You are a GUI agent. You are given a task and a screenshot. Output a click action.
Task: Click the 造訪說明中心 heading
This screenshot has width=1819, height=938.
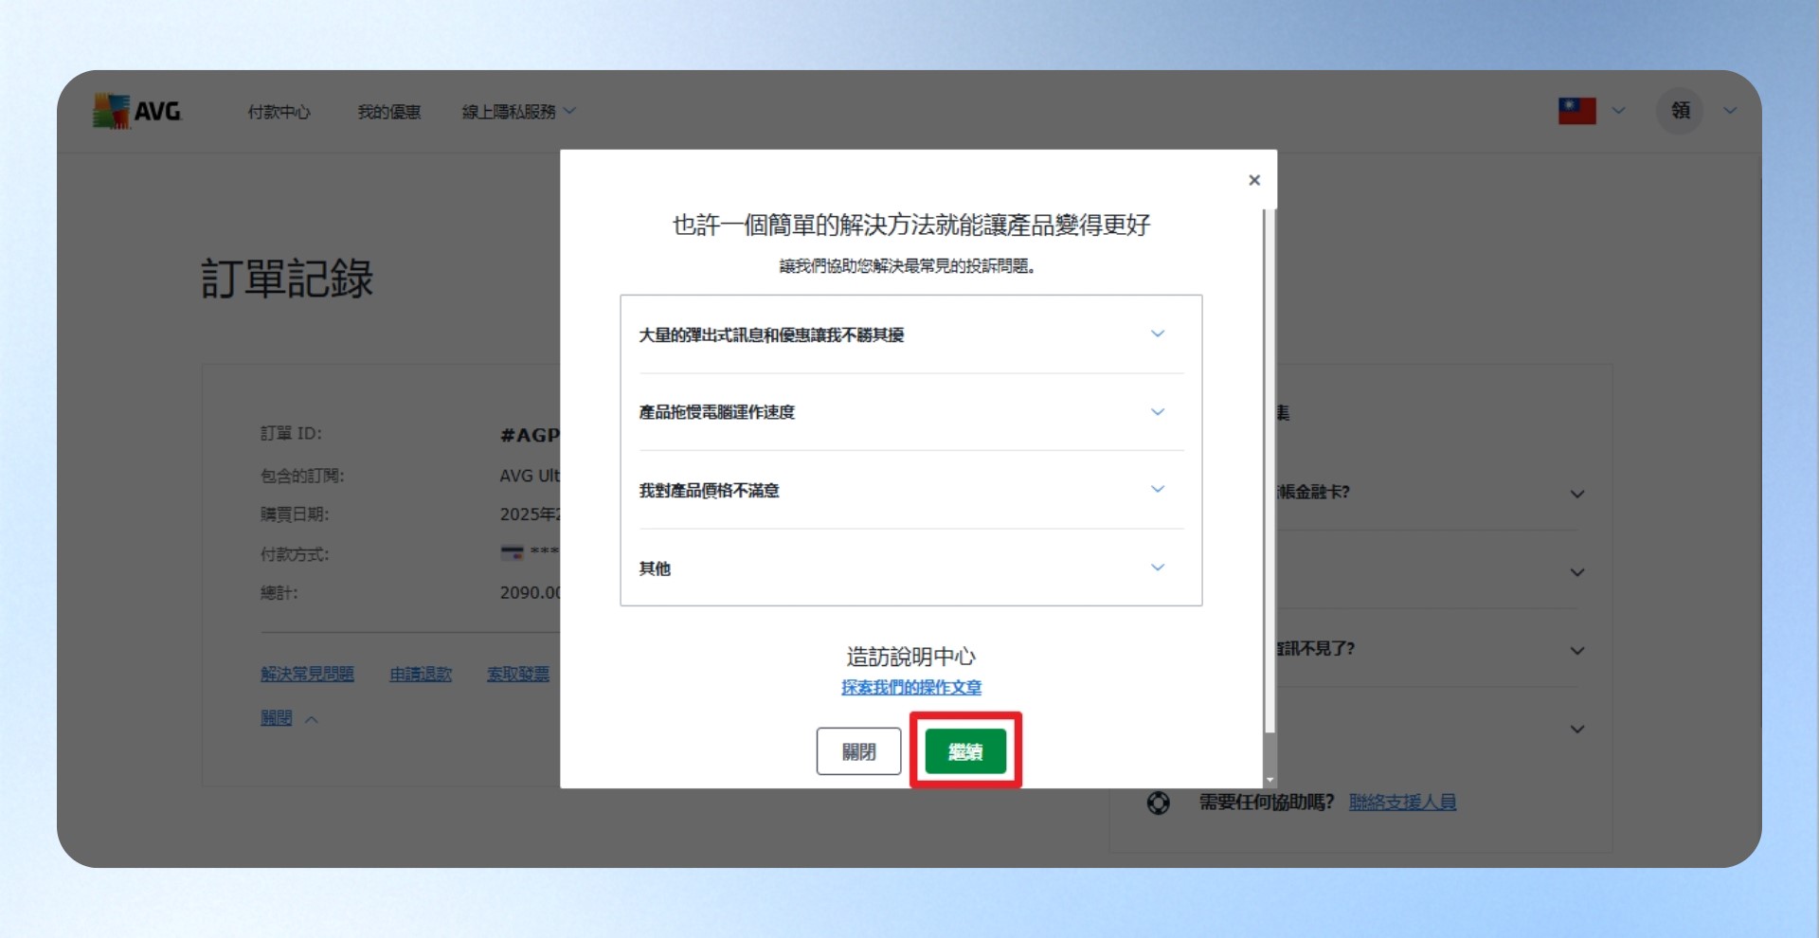pyautogui.click(x=911, y=656)
